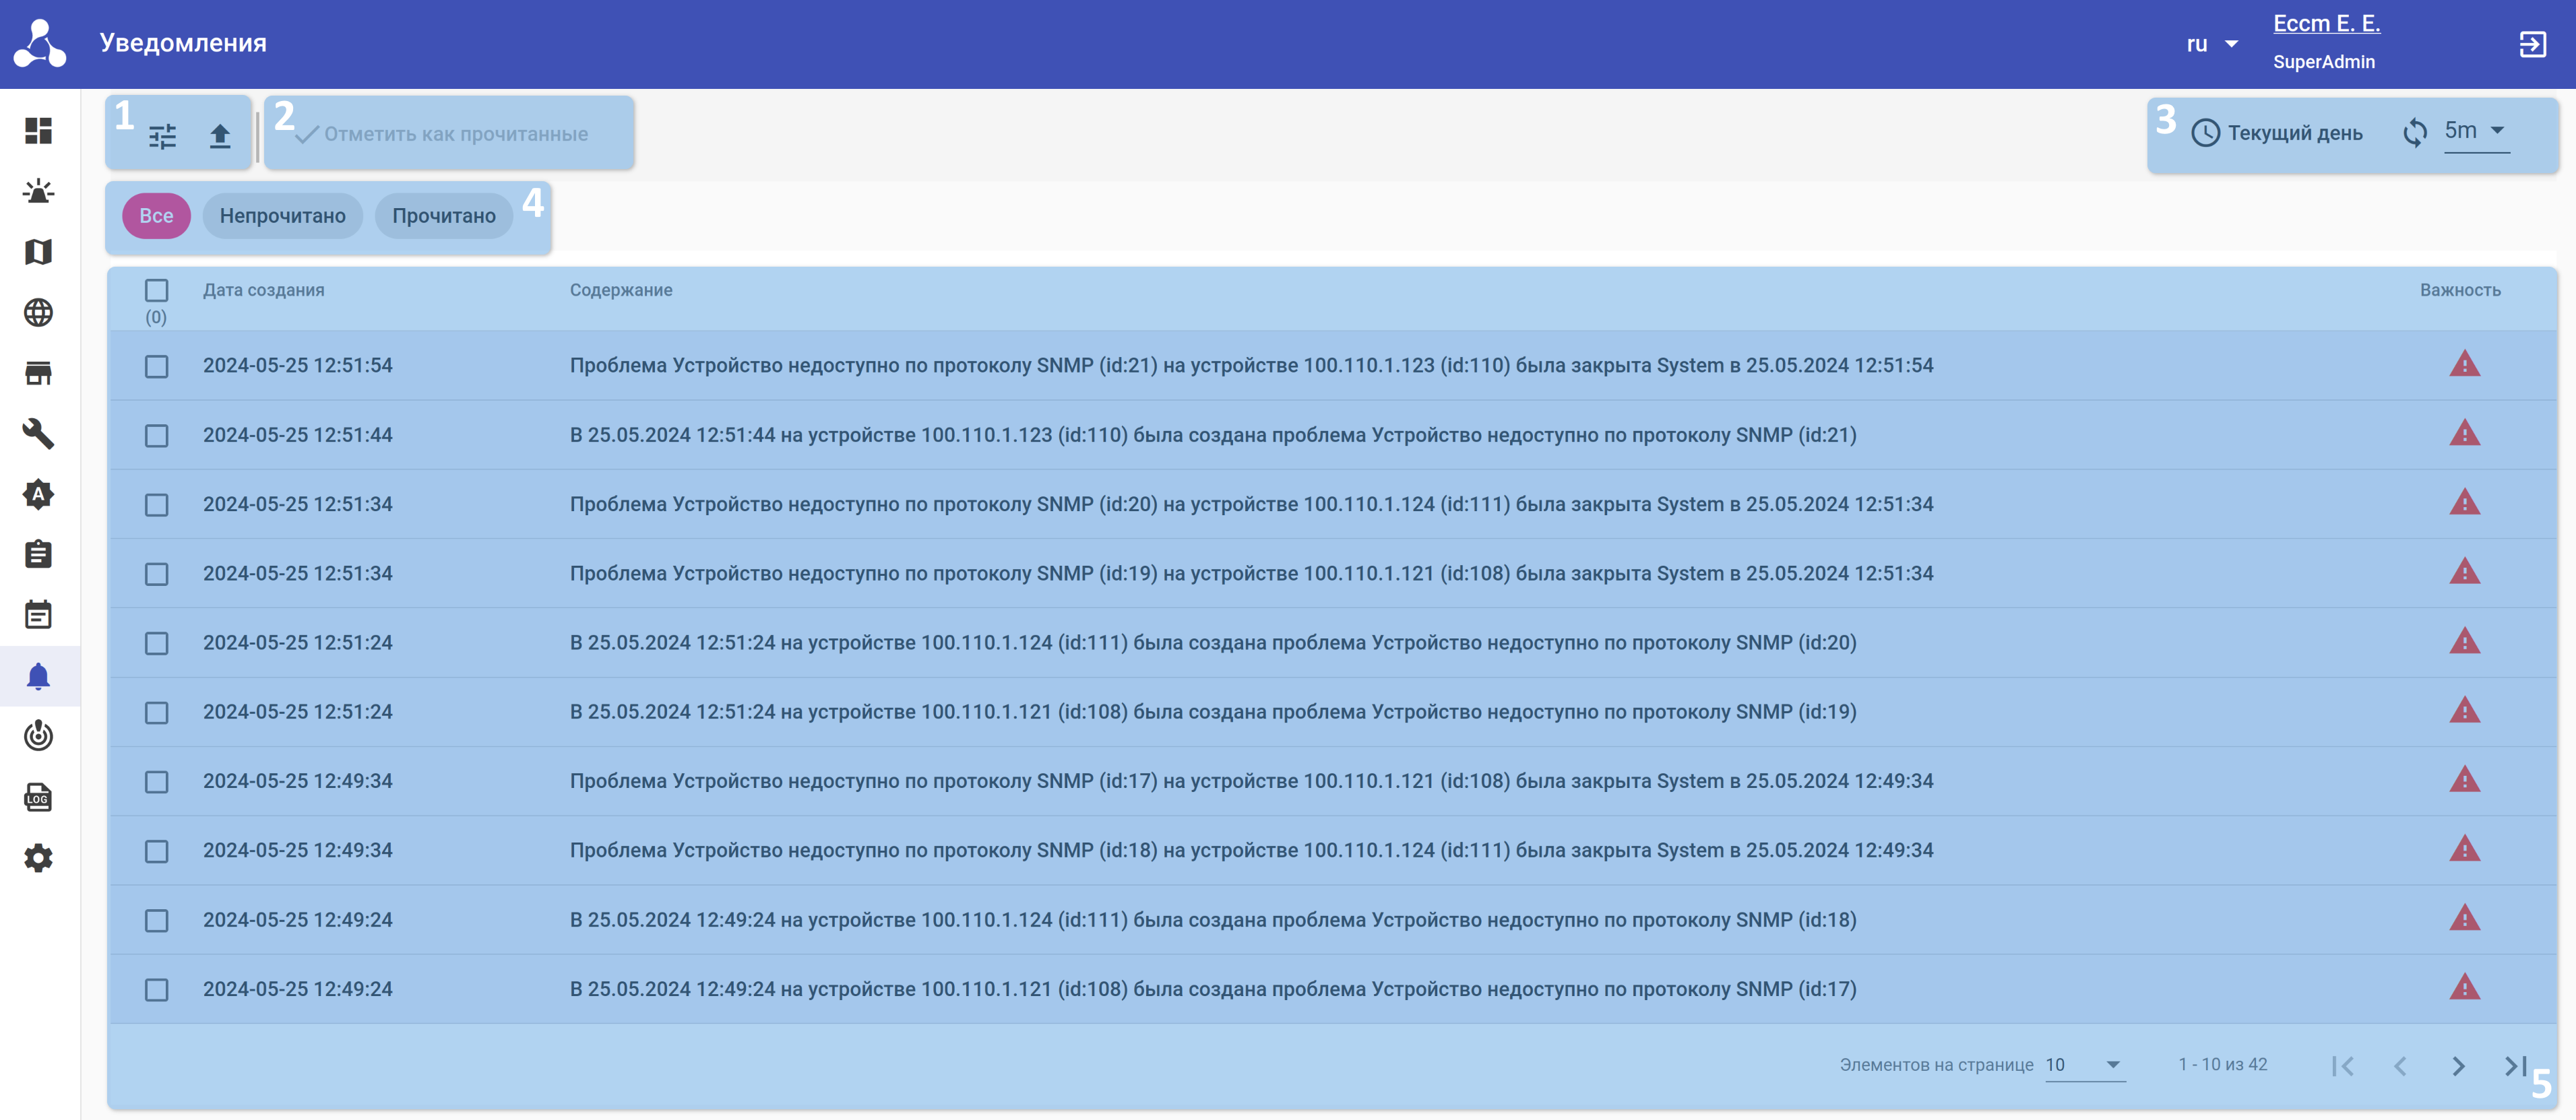Open dashboard from the sidebar grid icon
The height and width of the screenshot is (1120, 2576).
click(x=38, y=131)
